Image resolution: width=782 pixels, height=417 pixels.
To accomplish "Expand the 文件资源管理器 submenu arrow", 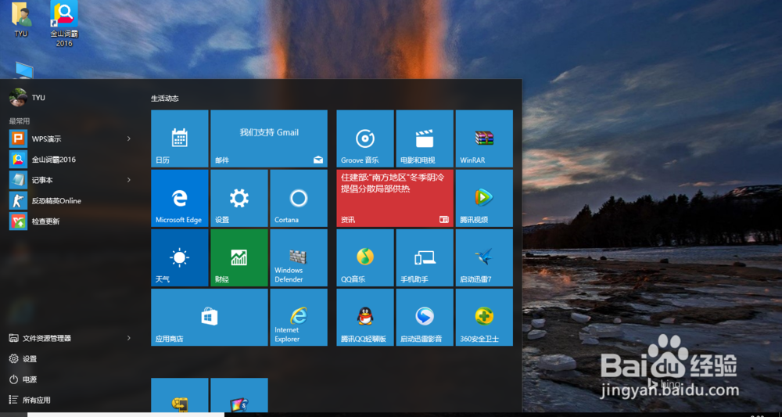I will pos(129,338).
